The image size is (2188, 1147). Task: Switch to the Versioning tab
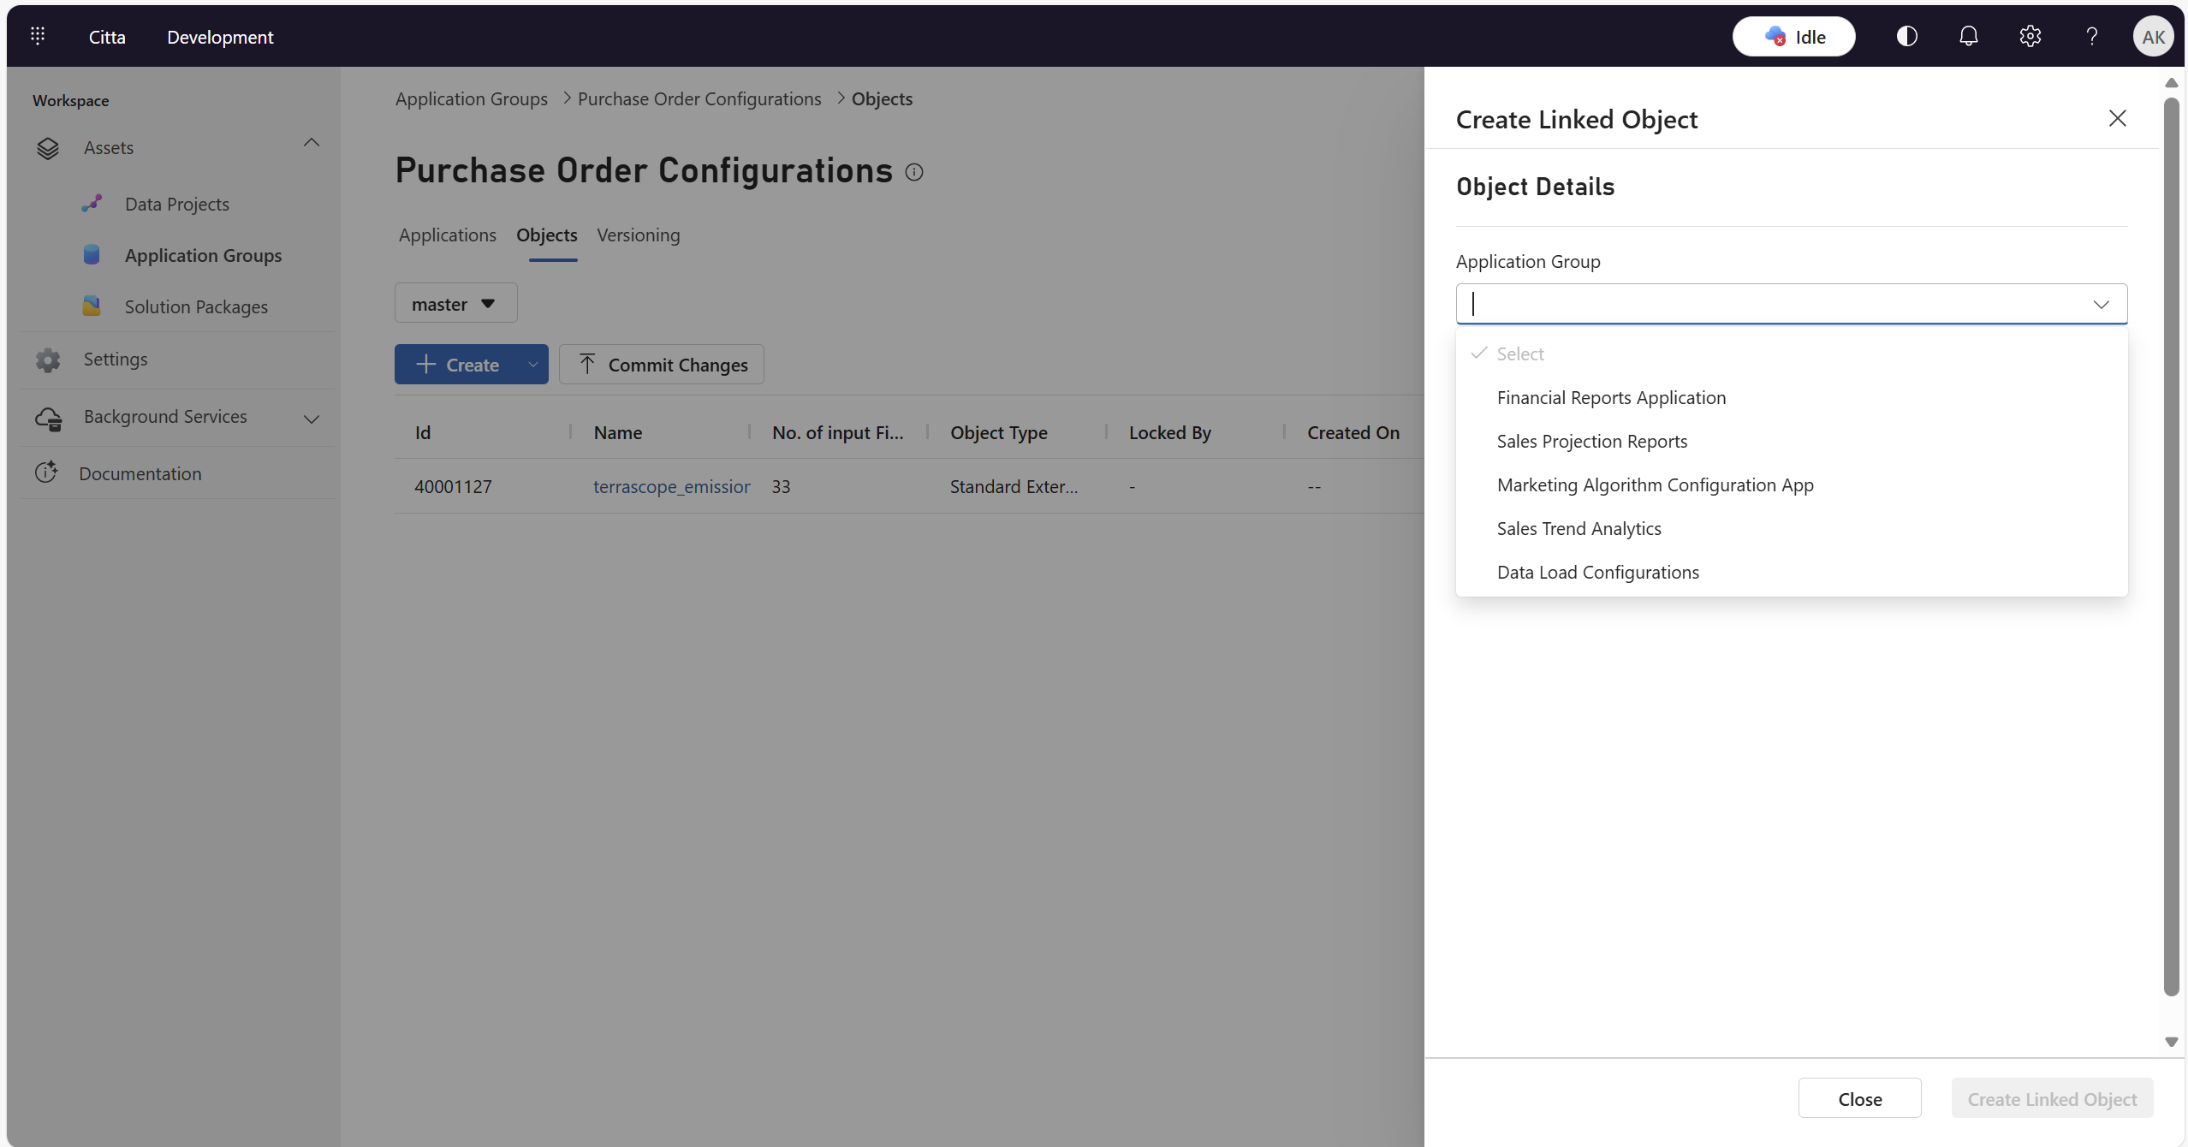click(x=638, y=235)
